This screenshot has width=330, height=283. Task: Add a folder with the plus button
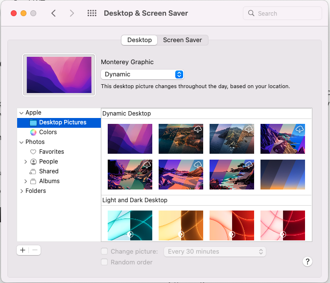[x=23, y=250]
